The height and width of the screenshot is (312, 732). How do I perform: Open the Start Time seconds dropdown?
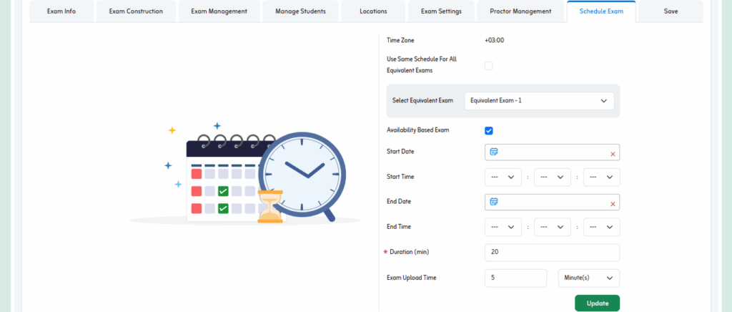[x=601, y=177]
